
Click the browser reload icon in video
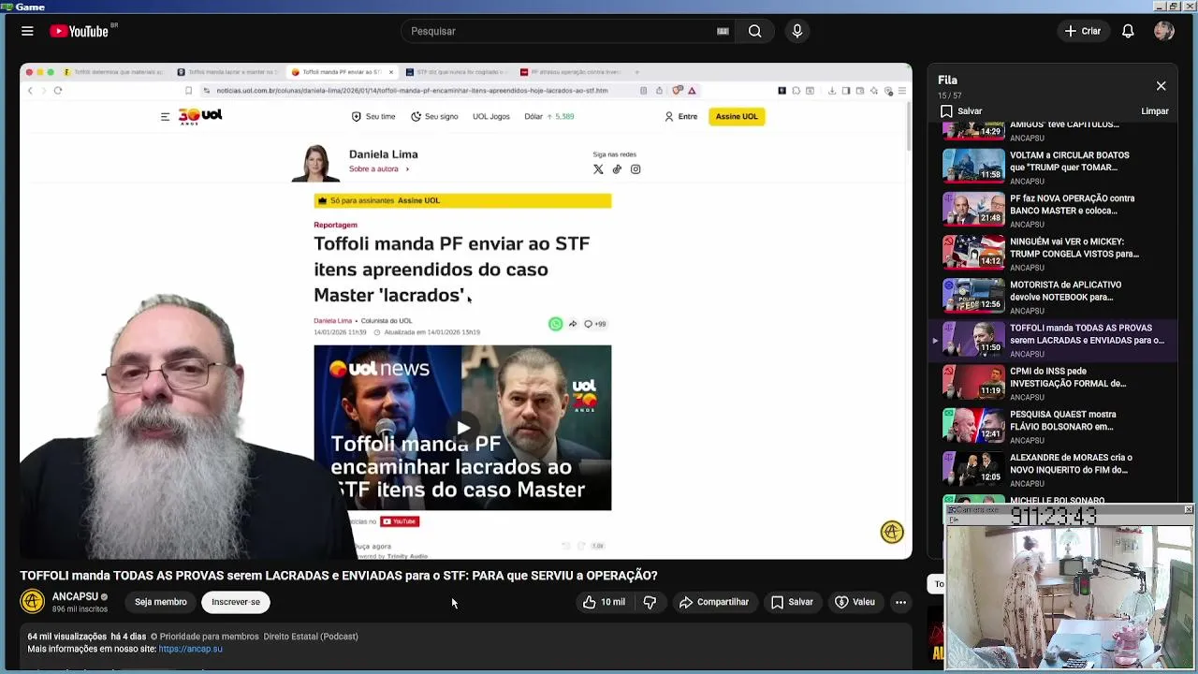click(58, 91)
